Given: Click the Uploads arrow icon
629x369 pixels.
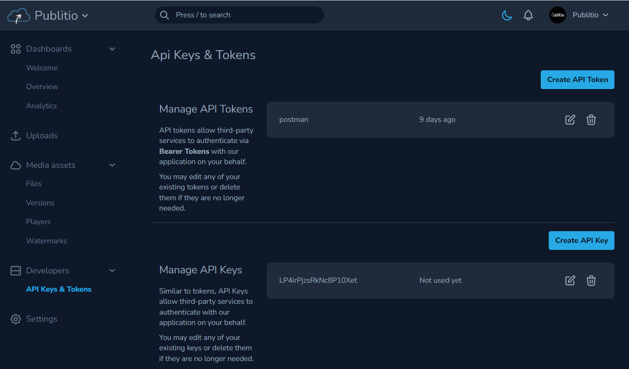Looking at the screenshot, I should click(x=15, y=136).
